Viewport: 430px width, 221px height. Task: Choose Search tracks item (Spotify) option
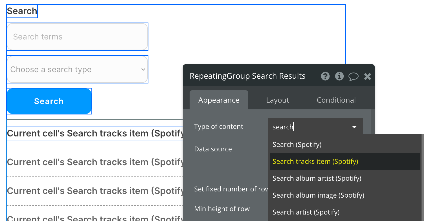pos(345,162)
